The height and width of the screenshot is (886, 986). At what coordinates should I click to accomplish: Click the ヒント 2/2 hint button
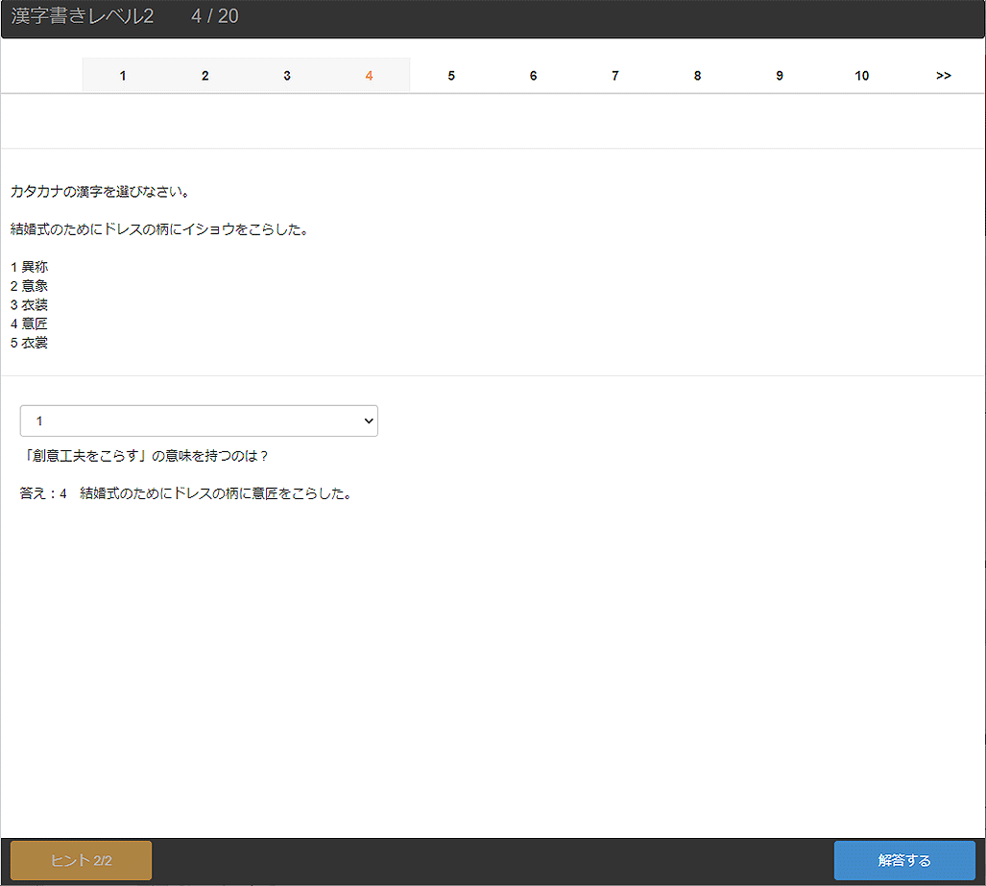point(81,860)
